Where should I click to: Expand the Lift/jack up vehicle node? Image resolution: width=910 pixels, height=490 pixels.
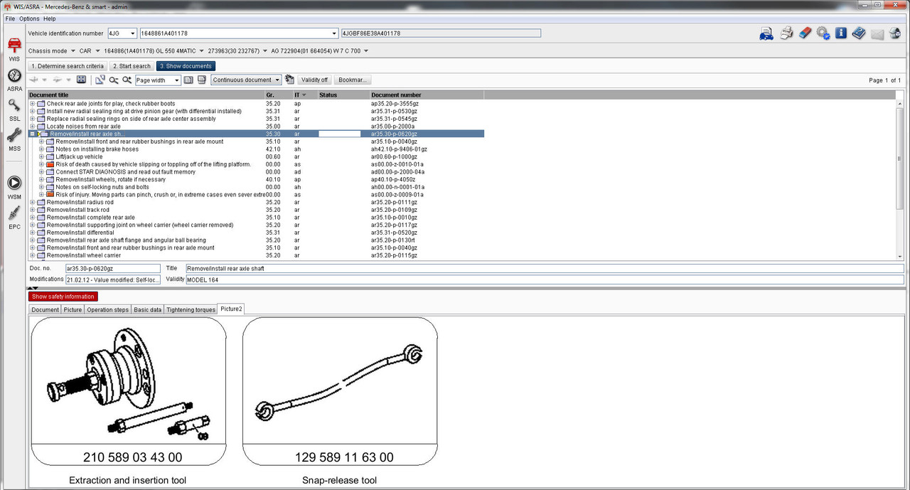click(x=41, y=156)
